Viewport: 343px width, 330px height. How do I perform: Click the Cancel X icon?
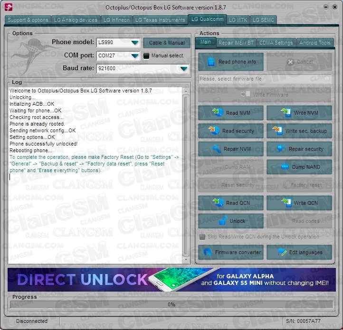pyautogui.click(x=290, y=62)
